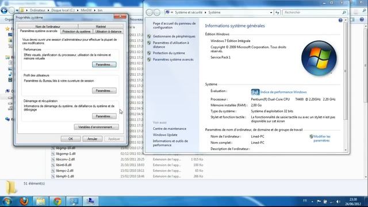Open Protection du système tab
The height and width of the screenshot is (207, 368).
pyautogui.click(x=76, y=32)
